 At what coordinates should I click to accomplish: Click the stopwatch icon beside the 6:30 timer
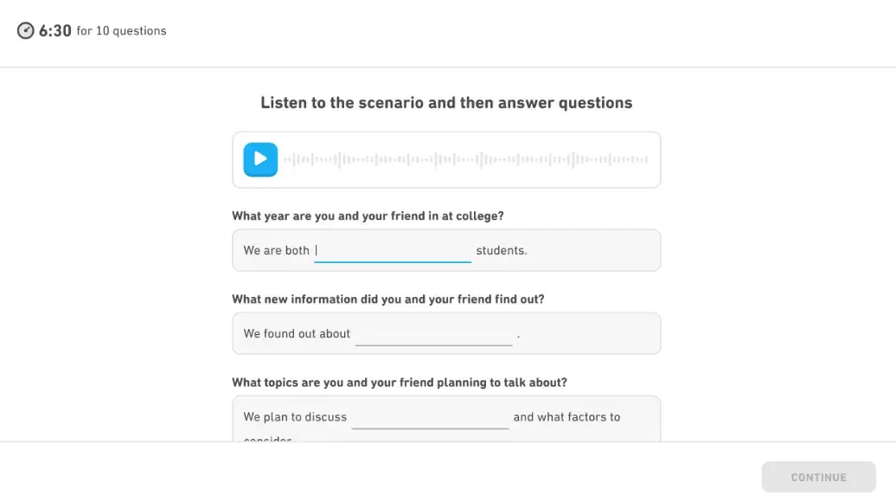[x=25, y=29]
